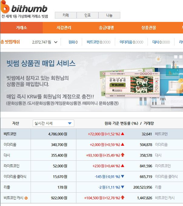Click the +72,000 원 (+1.52 %) change
Image resolution: width=183 pixels, height=206 pixels.
104,134
